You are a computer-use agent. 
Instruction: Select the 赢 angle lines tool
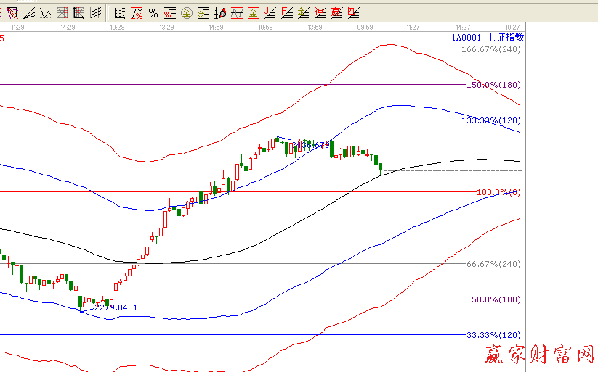[x=336, y=12]
